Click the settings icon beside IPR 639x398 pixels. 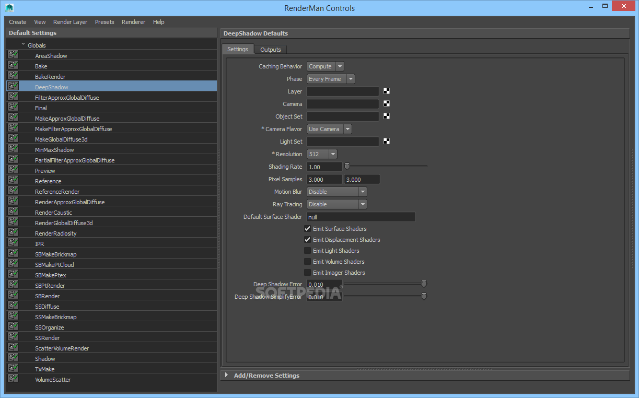click(13, 243)
